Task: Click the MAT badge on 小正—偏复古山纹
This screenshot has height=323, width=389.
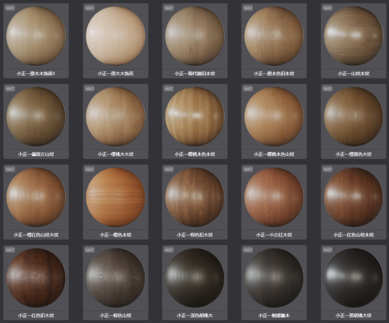Action: tap(10, 89)
